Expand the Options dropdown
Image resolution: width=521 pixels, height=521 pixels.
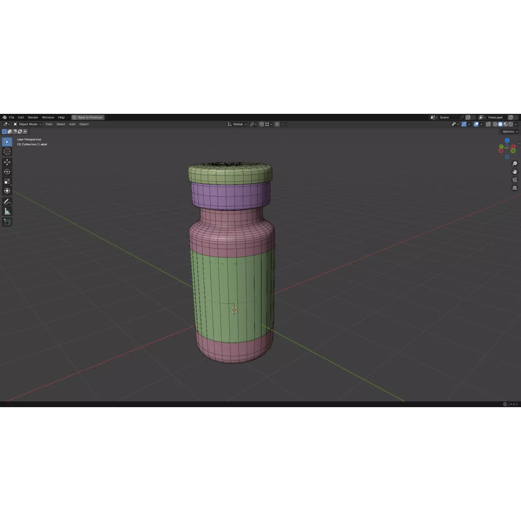pyautogui.click(x=510, y=132)
